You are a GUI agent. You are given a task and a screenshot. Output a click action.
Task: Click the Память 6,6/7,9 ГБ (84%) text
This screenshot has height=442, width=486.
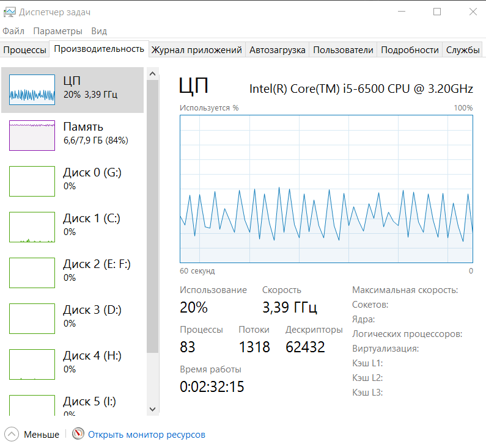click(96, 140)
